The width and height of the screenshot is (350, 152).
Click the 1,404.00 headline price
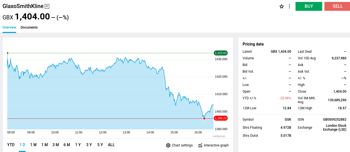click(32, 17)
